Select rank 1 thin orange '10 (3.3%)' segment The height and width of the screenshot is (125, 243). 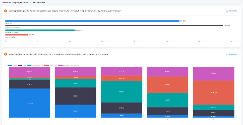click(29, 77)
